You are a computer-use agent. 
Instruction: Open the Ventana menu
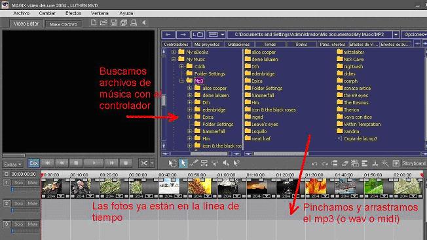point(100,13)
